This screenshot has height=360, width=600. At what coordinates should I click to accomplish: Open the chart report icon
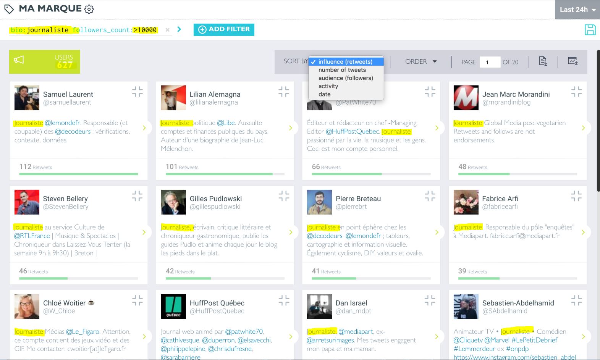(573, 61)
